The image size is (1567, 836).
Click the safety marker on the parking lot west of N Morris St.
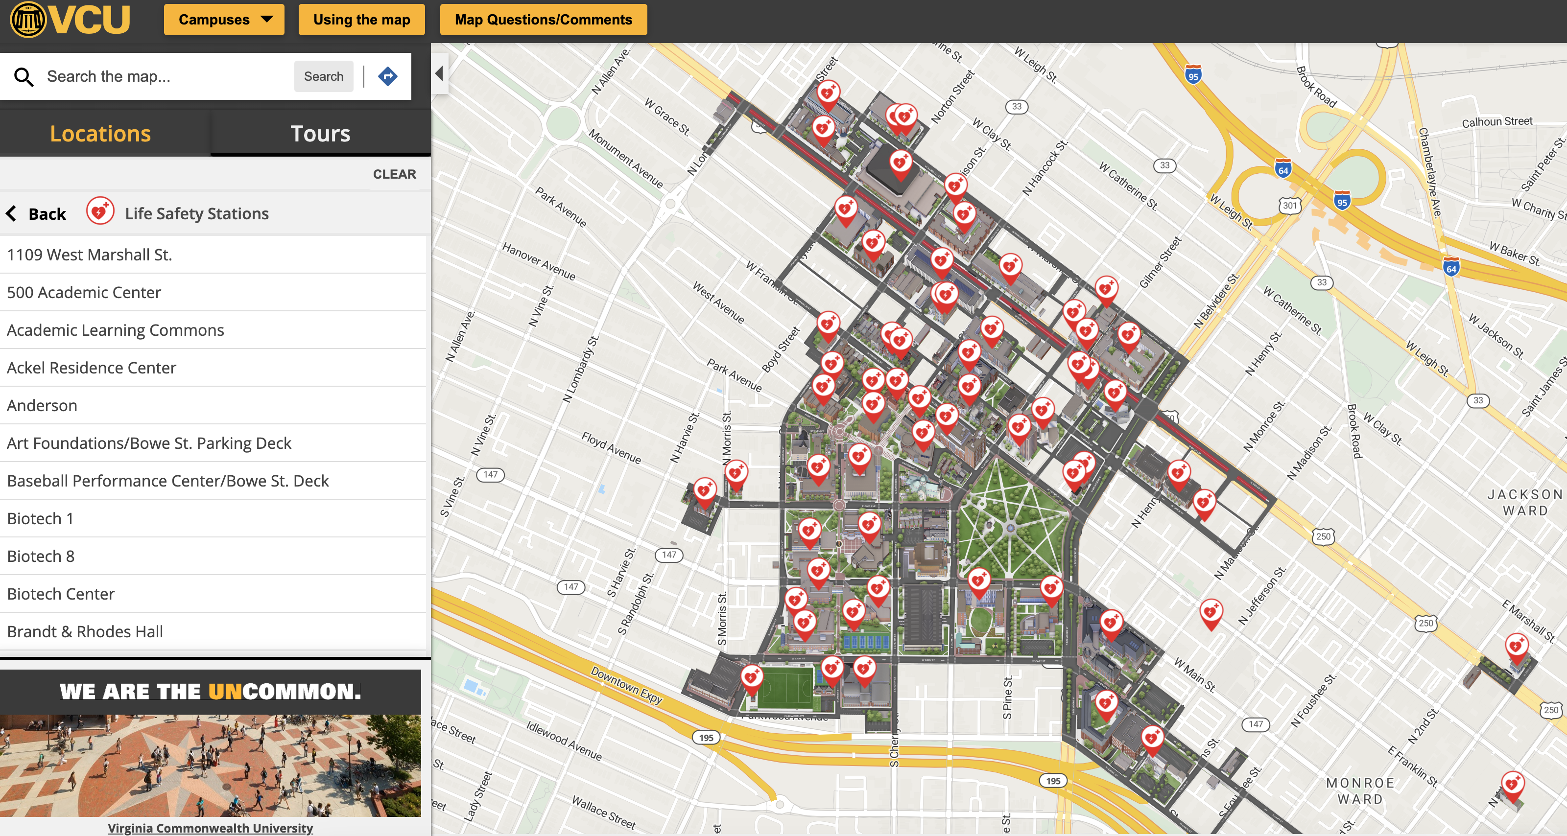point(705,492)
